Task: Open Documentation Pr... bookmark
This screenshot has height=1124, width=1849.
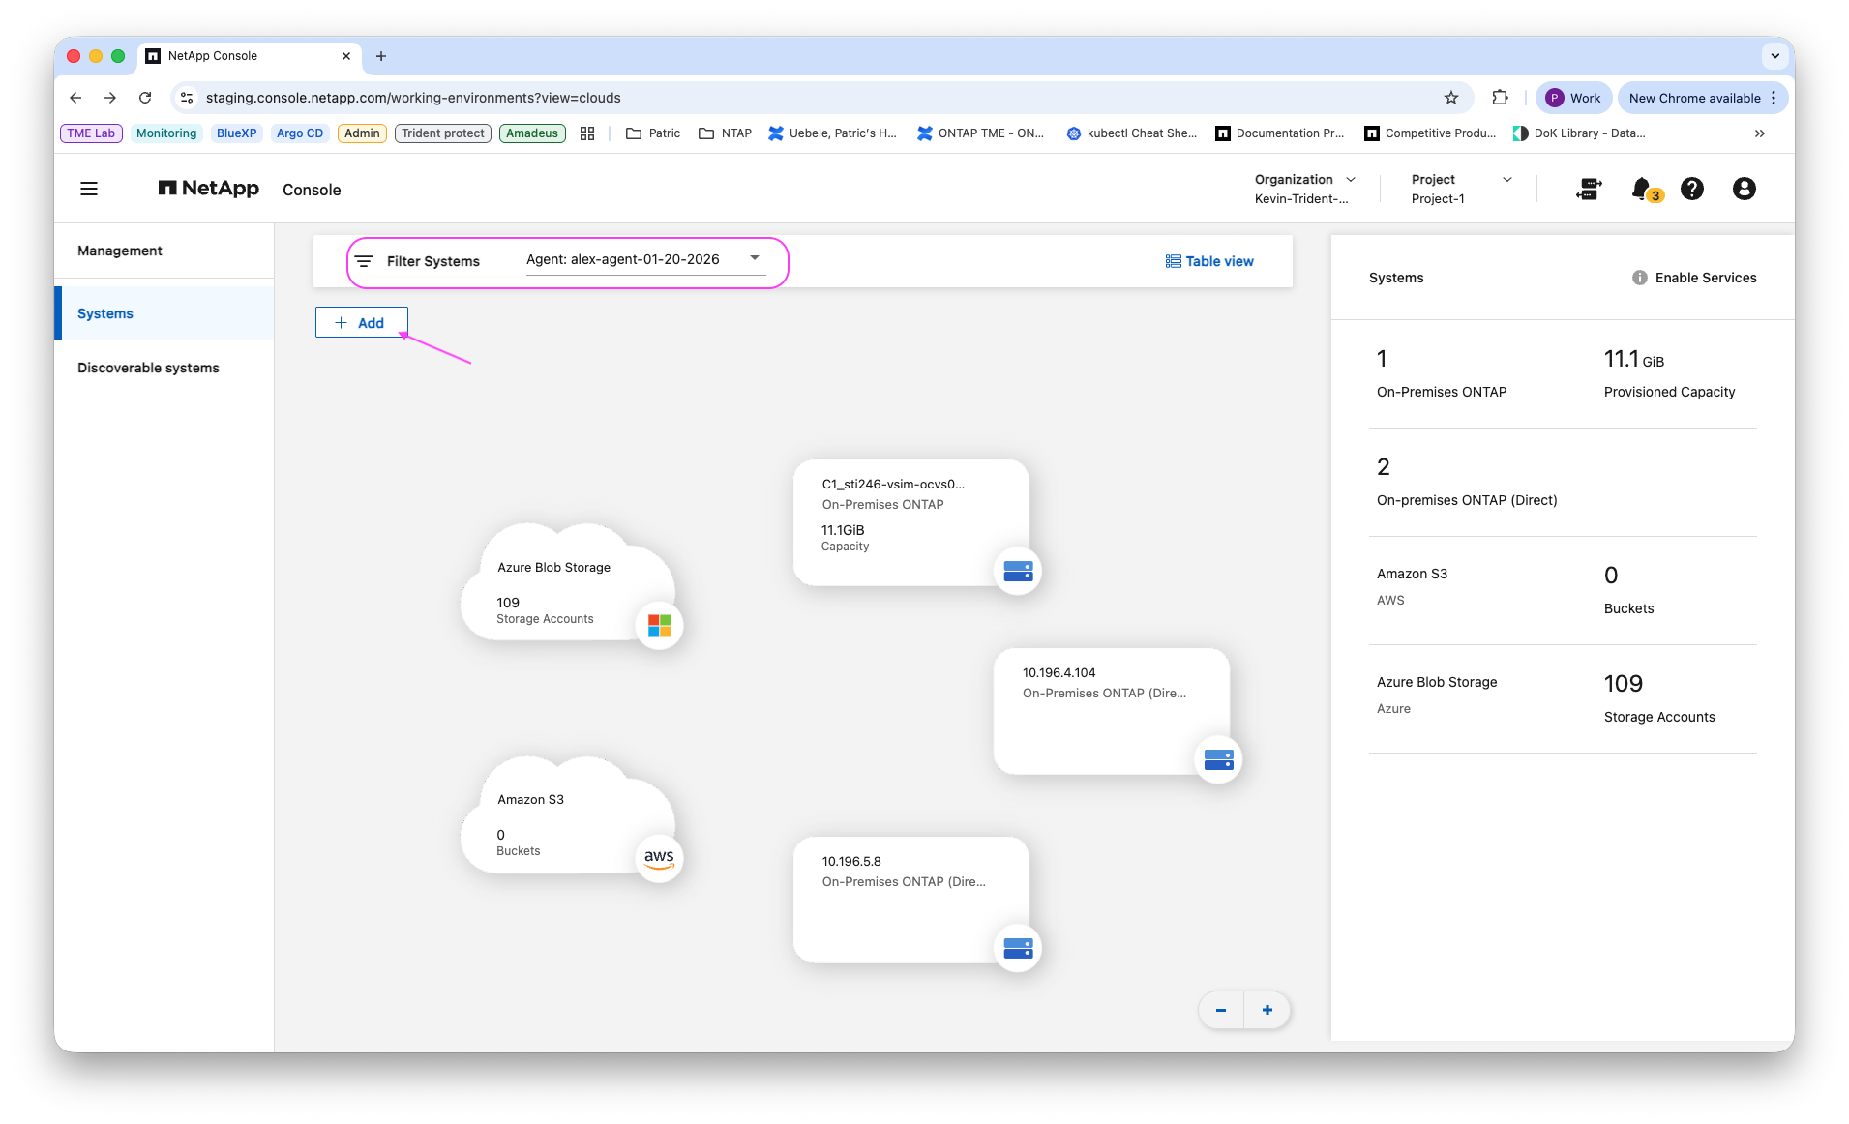Action: [1280, 133]
